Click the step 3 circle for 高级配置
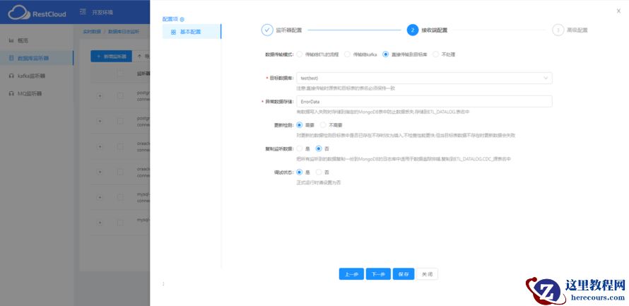 click(x=558, y=30)
